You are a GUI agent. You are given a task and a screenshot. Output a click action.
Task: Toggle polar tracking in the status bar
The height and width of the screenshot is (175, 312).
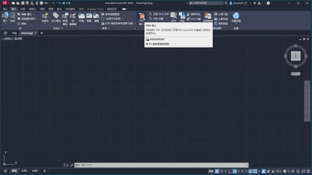pyautogui.click(x=234, y=171)
